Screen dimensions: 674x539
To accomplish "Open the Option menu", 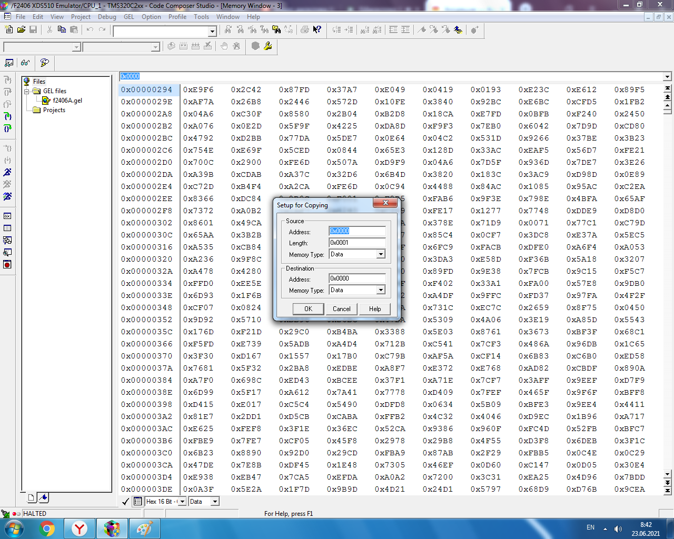I will (152, 17).
